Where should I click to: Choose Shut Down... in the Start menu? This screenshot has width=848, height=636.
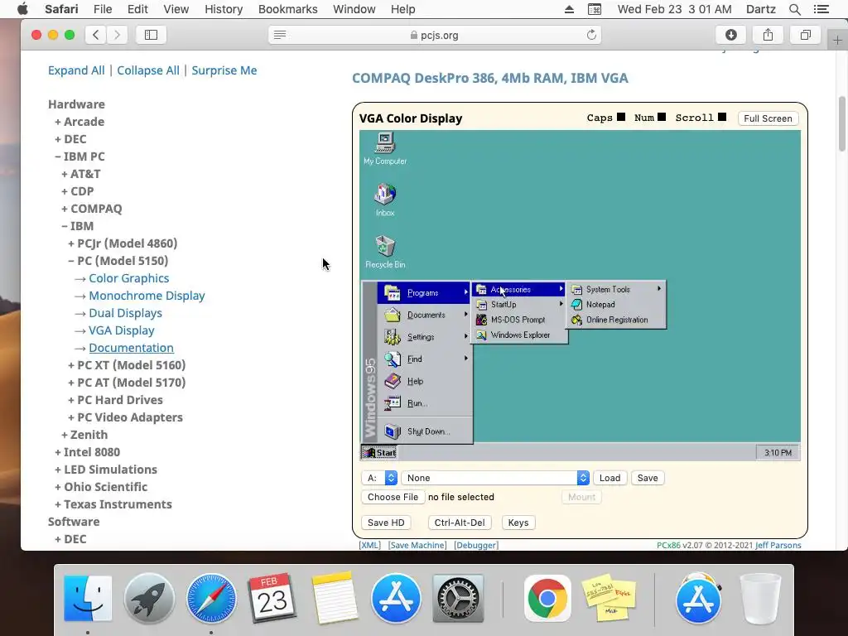coord(425,431)
